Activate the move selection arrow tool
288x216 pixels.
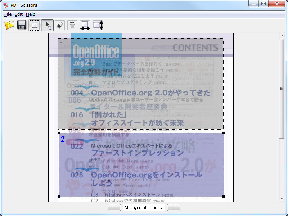click(x=47, y=25)
